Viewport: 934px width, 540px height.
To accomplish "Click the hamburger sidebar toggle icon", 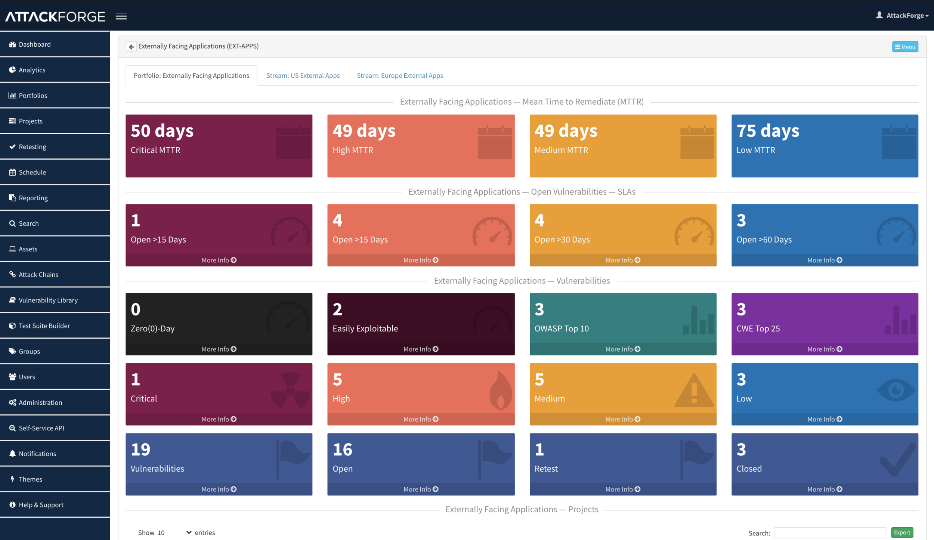I will [121, 16].
